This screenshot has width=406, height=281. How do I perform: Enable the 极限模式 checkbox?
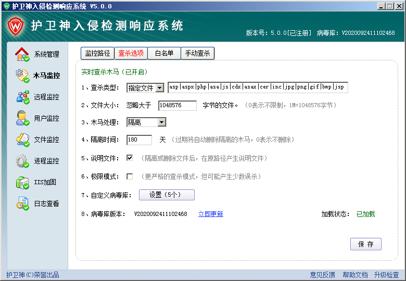pyautogui.click(x=130, y=176)
